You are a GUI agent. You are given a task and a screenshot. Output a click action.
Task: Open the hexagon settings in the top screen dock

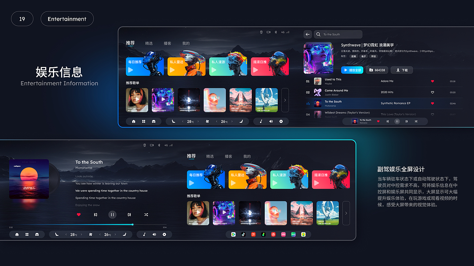(x=281, y=121)
